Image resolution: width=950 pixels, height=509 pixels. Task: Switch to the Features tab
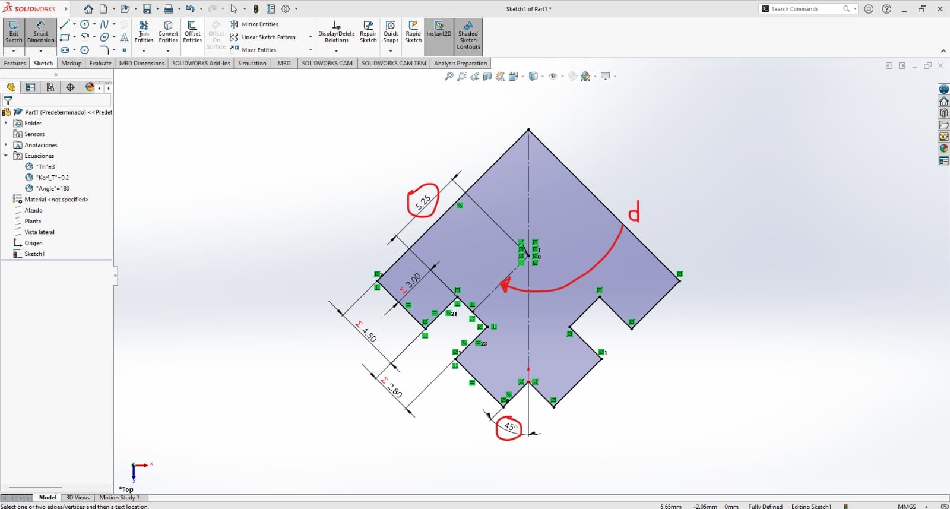(x=15, y=63)
